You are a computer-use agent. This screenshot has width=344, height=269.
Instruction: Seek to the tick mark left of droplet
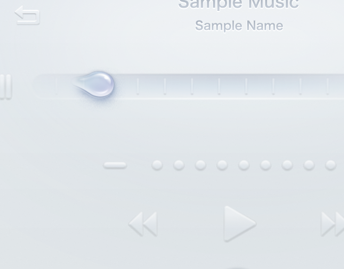coord(56,86)
